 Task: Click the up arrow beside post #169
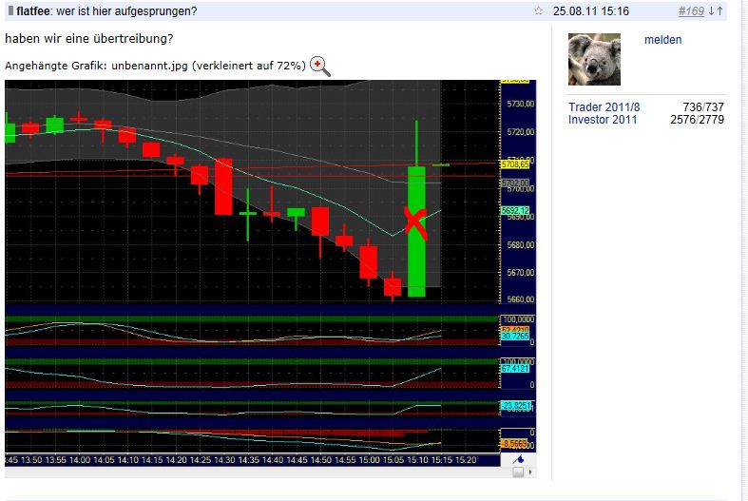point(719,11)
